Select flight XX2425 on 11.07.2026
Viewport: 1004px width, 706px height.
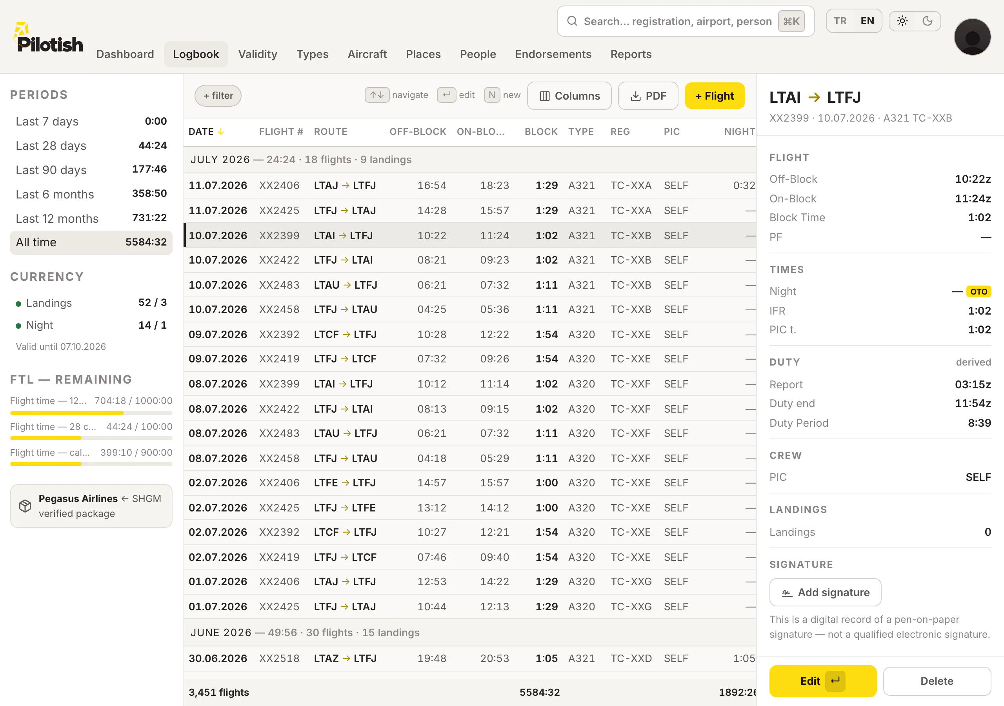[469, 210]
